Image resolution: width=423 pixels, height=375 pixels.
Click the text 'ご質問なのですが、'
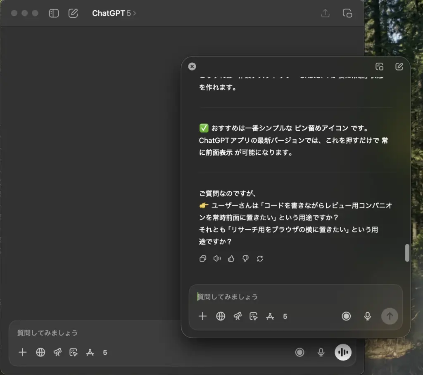227,193
